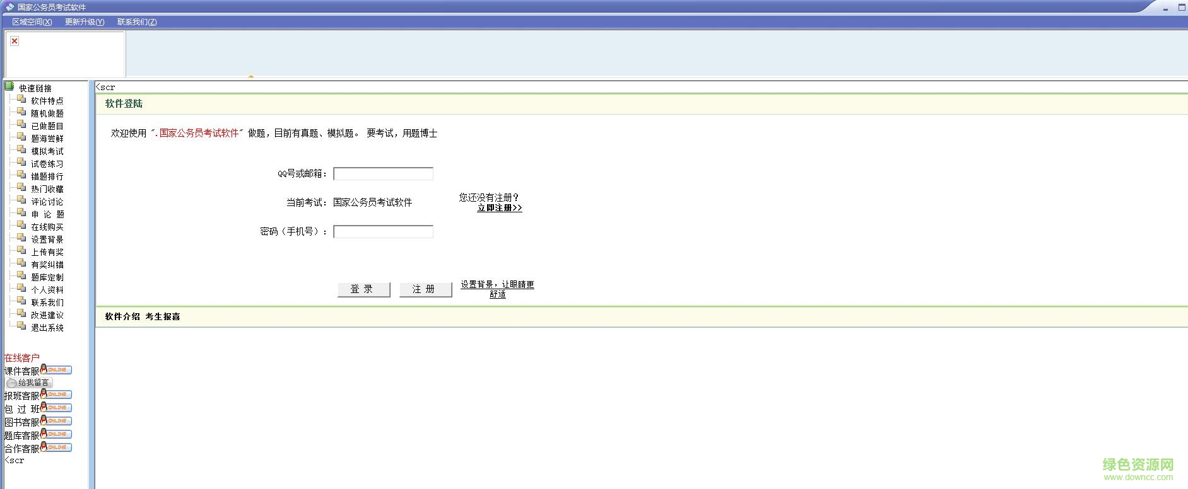Click the broken image placeholder icon
Viewport: 1188px width, 489px height.
click(15, 41)
